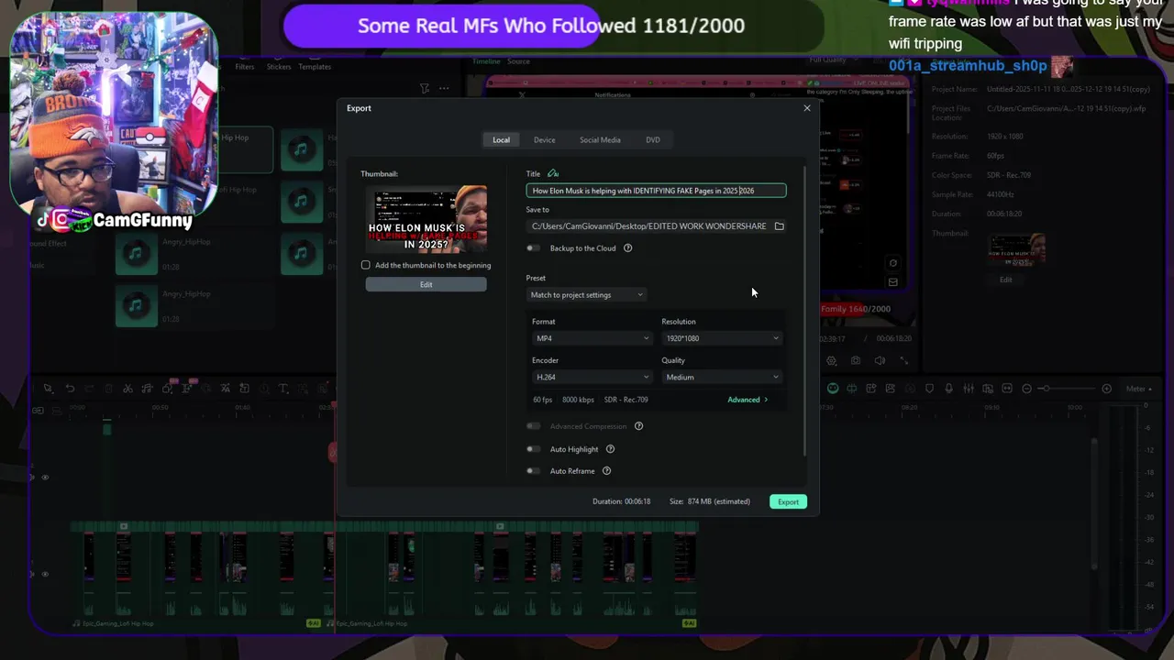Open the Encoder H.264 dropdown
The image size is (1174, 660).
point(592,377)
